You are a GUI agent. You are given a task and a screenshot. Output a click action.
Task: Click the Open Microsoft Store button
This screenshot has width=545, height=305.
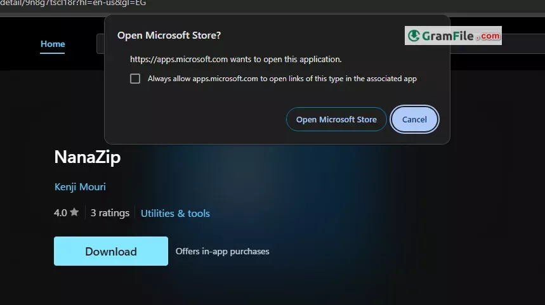click(x=336, y=119)
